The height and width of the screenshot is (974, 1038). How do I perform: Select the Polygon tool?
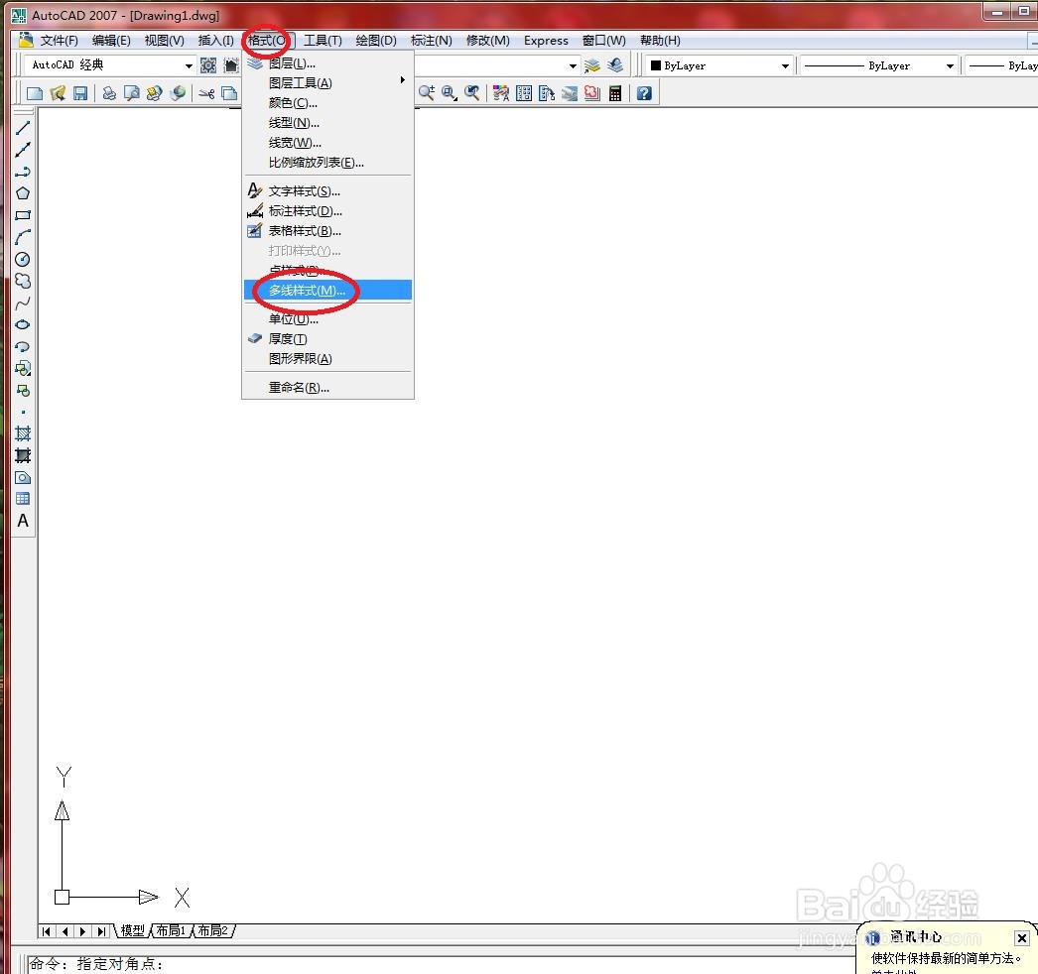pos(23,193)
